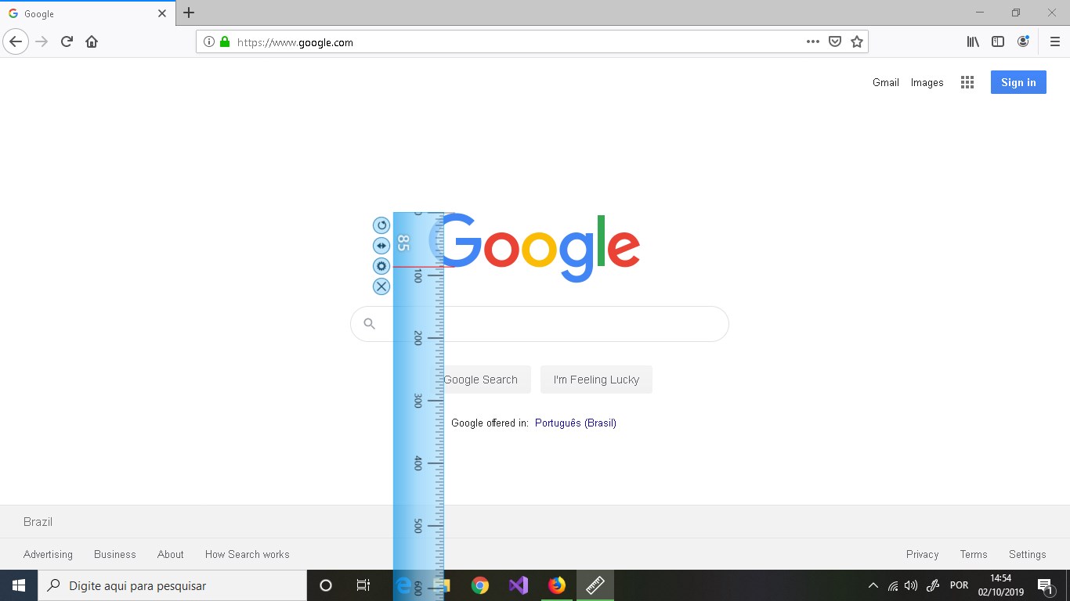
Task: Open a new browser tab
Action: point(189,13)
